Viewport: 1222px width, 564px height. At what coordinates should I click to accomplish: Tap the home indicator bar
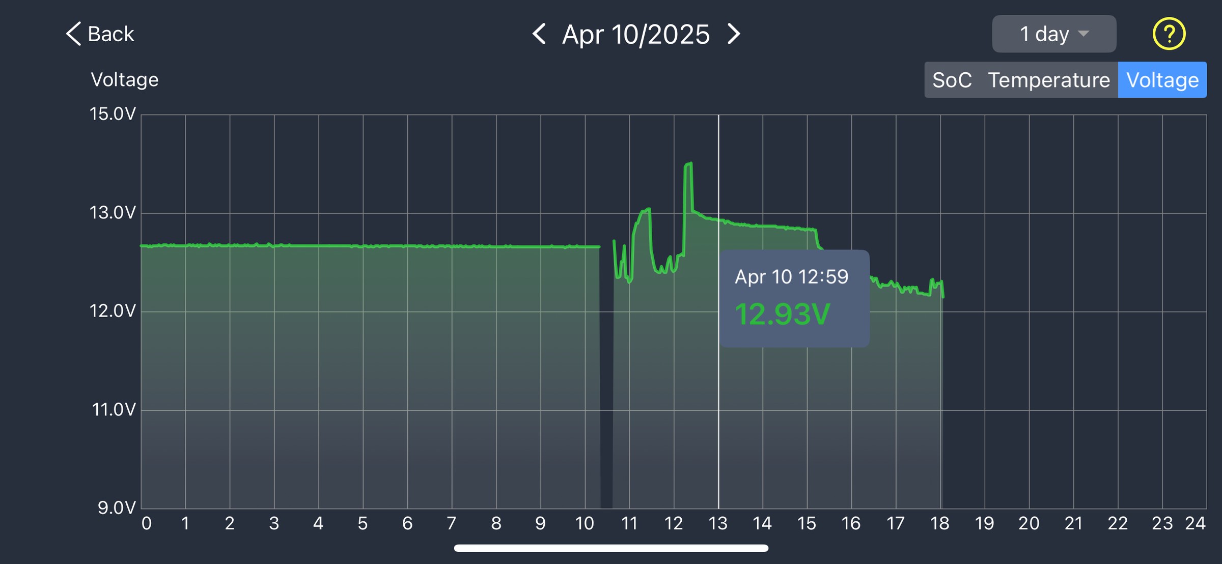(x=611, y=548)
